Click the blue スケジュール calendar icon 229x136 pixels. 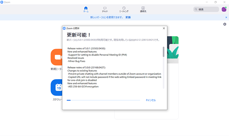(x=57, y=88)
